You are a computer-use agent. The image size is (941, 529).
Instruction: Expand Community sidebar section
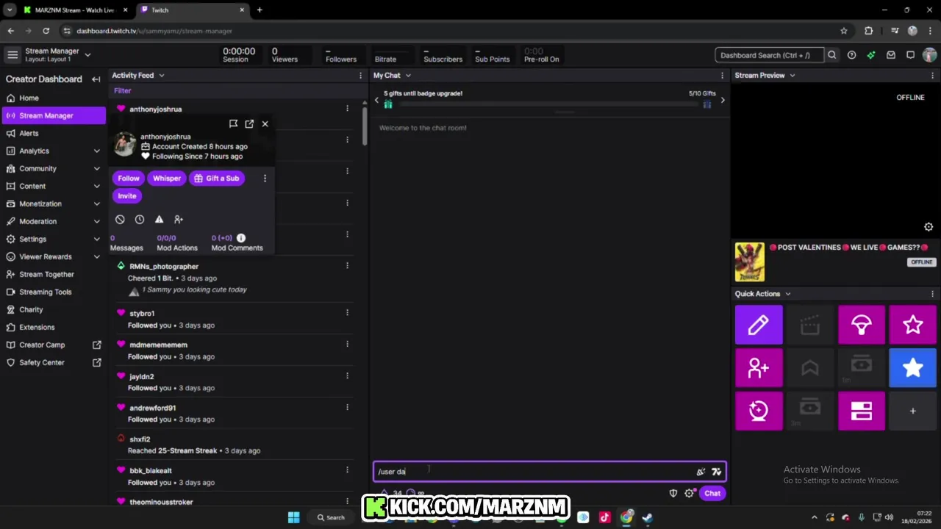[97, 168]
